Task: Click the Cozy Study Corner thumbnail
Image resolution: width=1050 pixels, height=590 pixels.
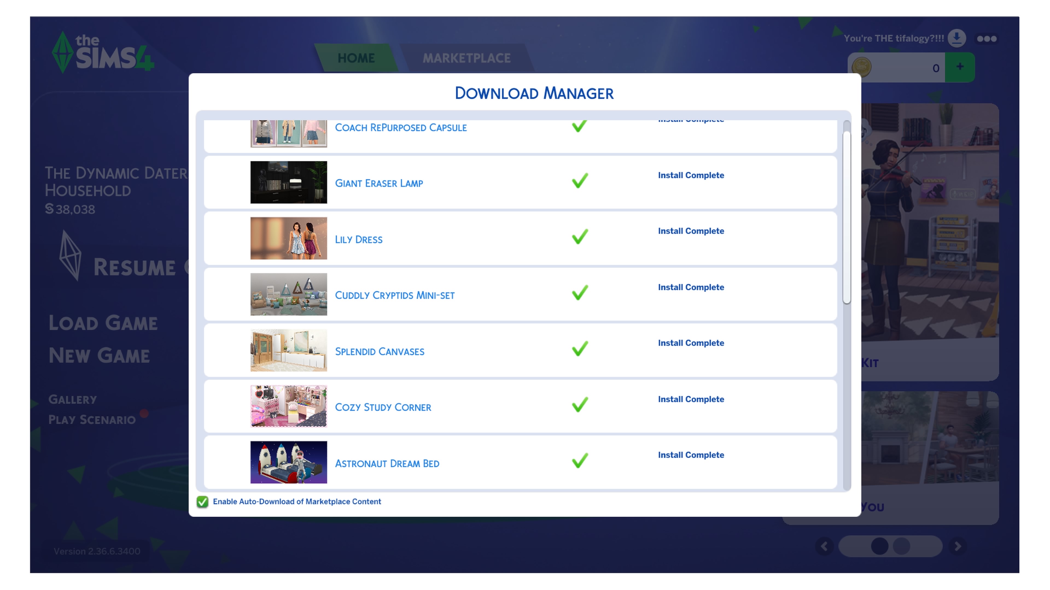Action: [288, 406]
